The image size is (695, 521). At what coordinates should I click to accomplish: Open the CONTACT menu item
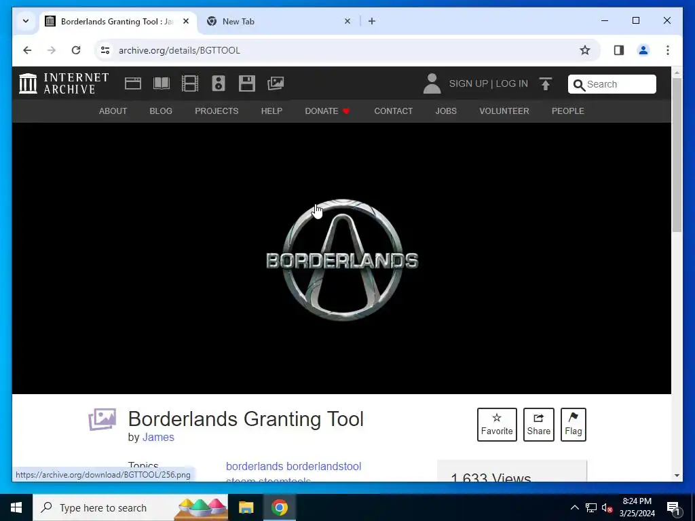[394, 111]
